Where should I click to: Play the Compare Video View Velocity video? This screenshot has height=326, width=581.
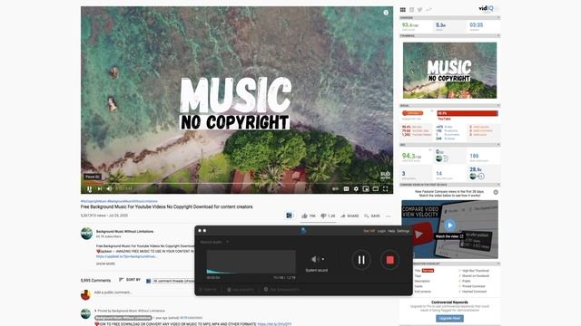point(450,225)
